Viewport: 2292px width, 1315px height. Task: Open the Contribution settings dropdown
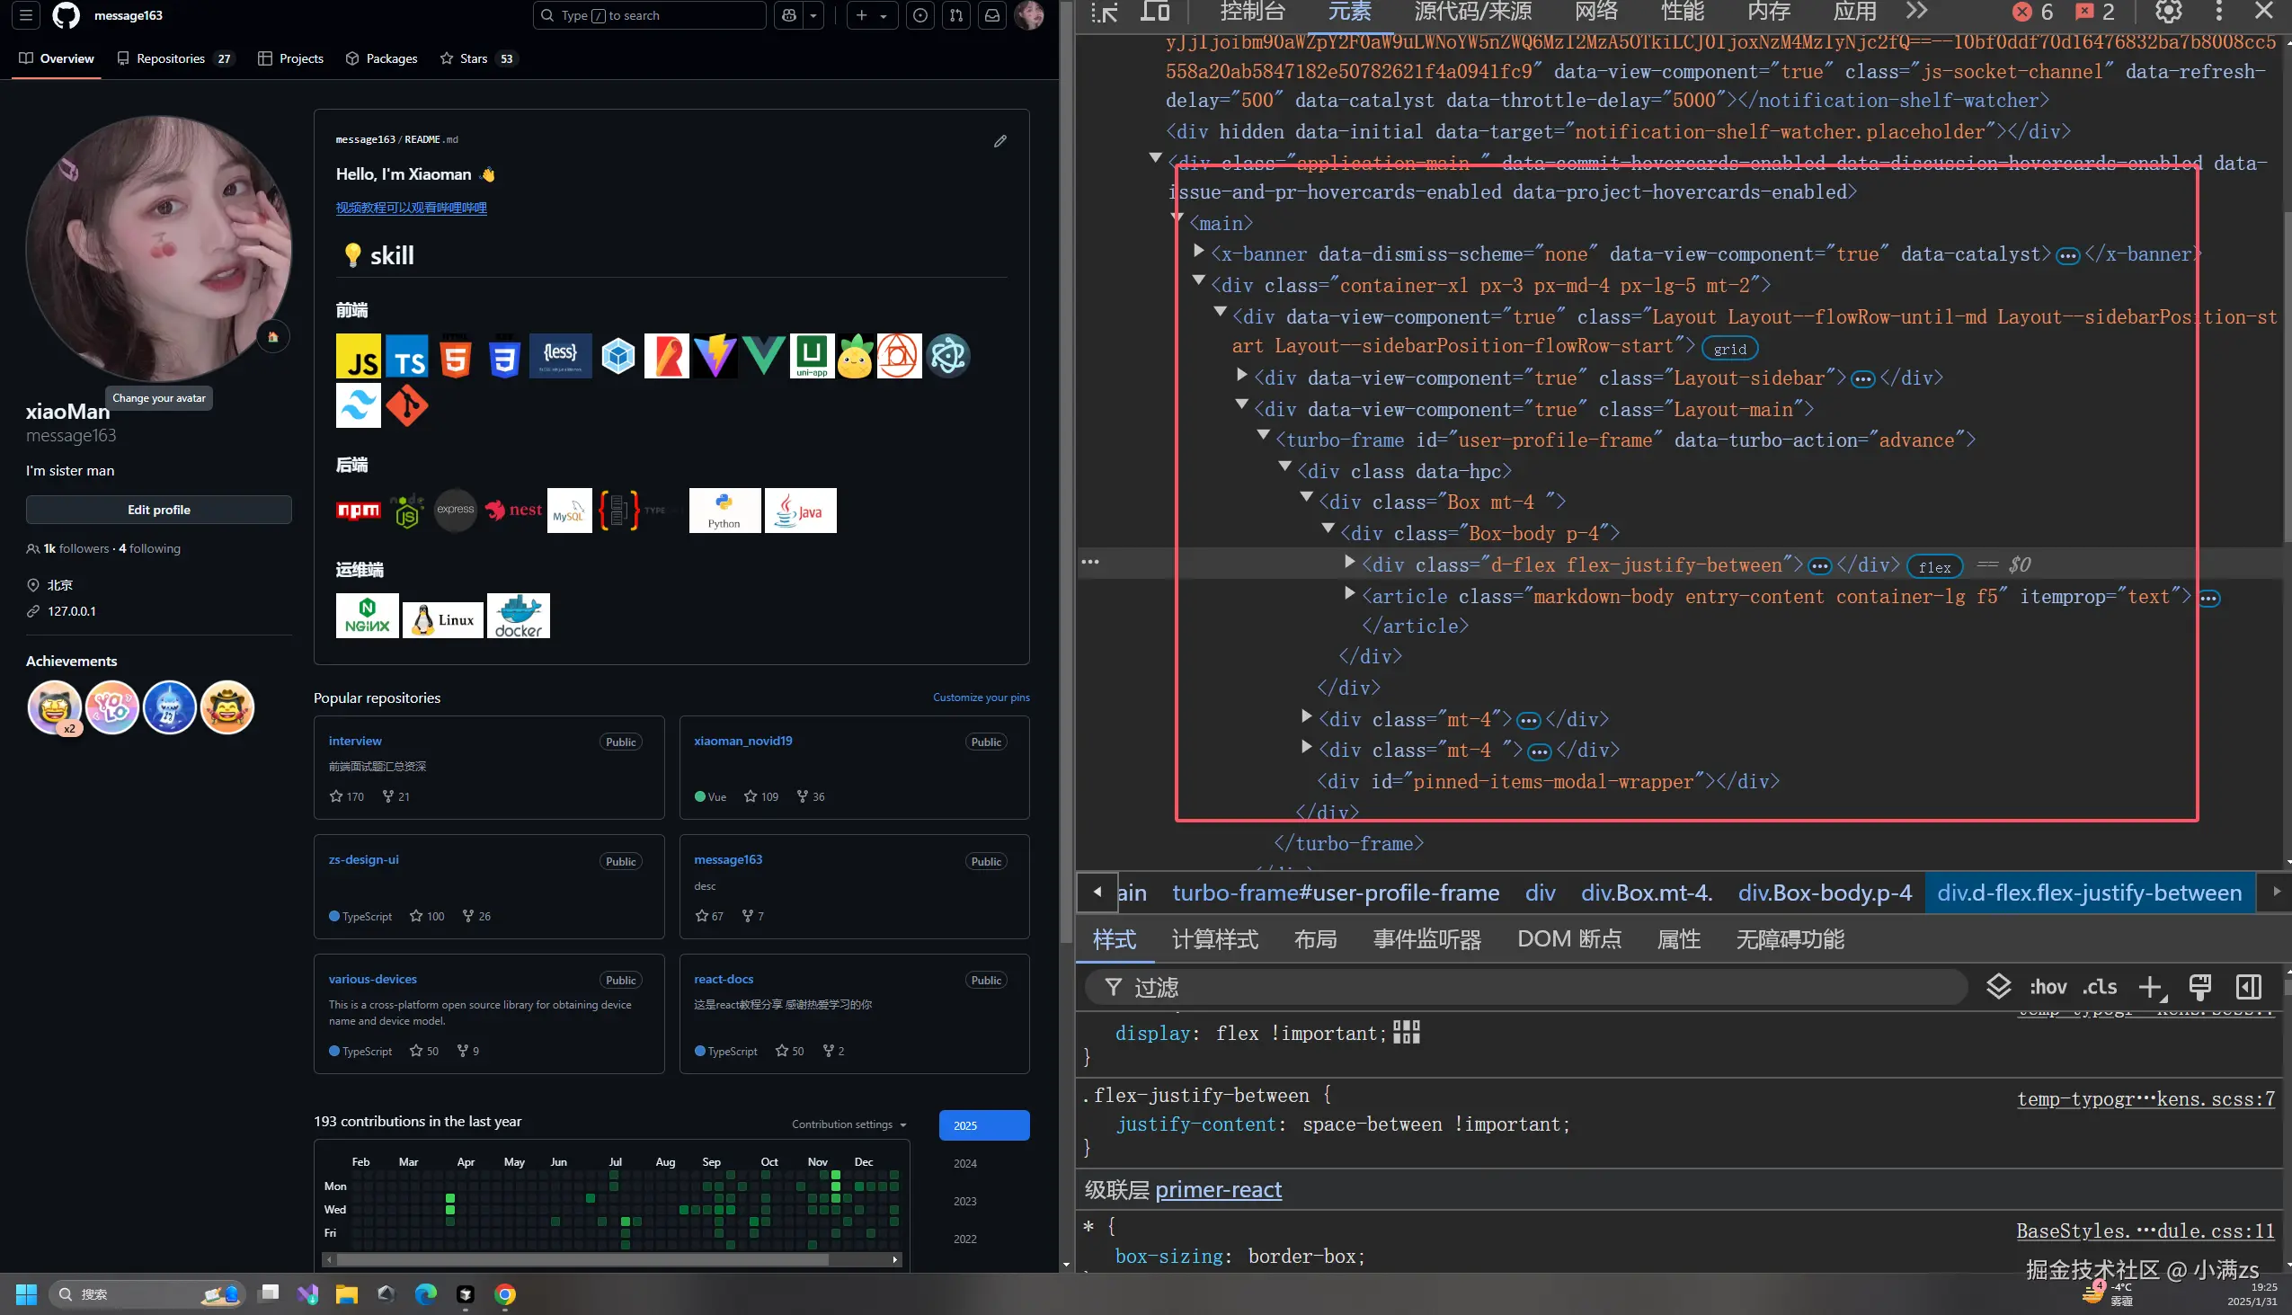tap(848, 1124)
